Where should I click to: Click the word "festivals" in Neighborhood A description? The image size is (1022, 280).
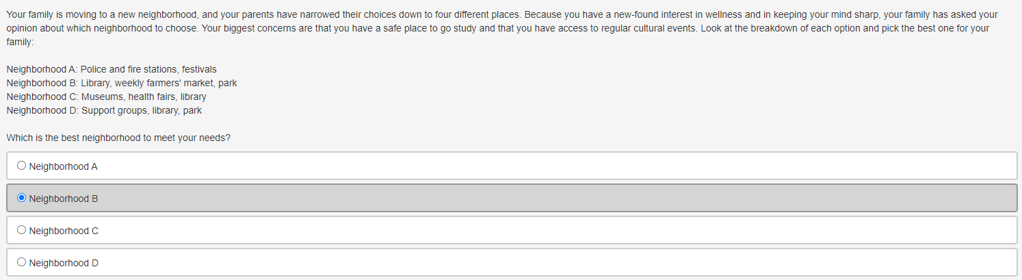click(199, 69)
